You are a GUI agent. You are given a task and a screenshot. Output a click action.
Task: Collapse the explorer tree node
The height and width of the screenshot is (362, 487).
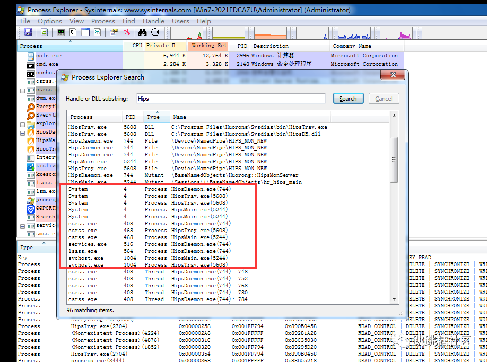pyautogui.click(x=22, y=125)
